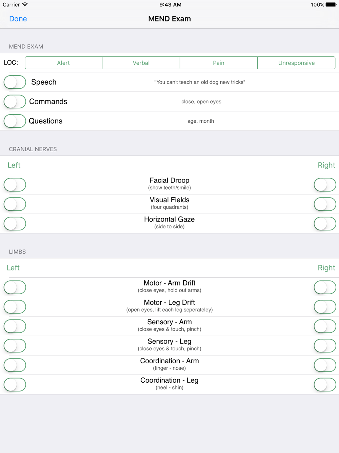The height and width of the screenshot is (453, 339).
Task: Select Alert level of consciousness
Action: pyautogui.click(x=63, y=63)
